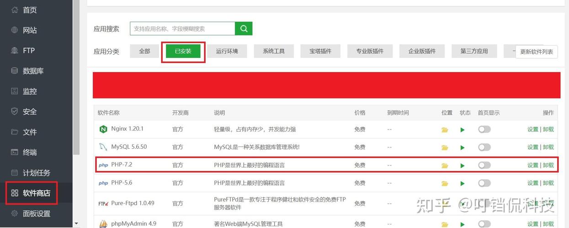569x228 pixels.
Task: Click the 软件名称 column header
Action: point(109,113)
